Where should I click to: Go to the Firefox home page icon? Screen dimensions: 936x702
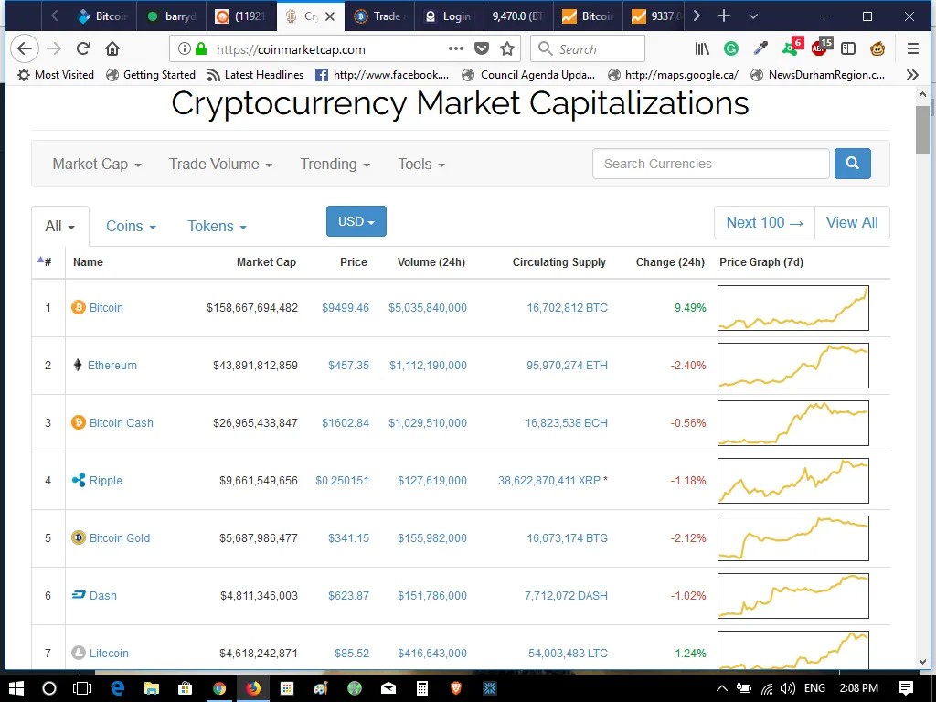(112, 49)
